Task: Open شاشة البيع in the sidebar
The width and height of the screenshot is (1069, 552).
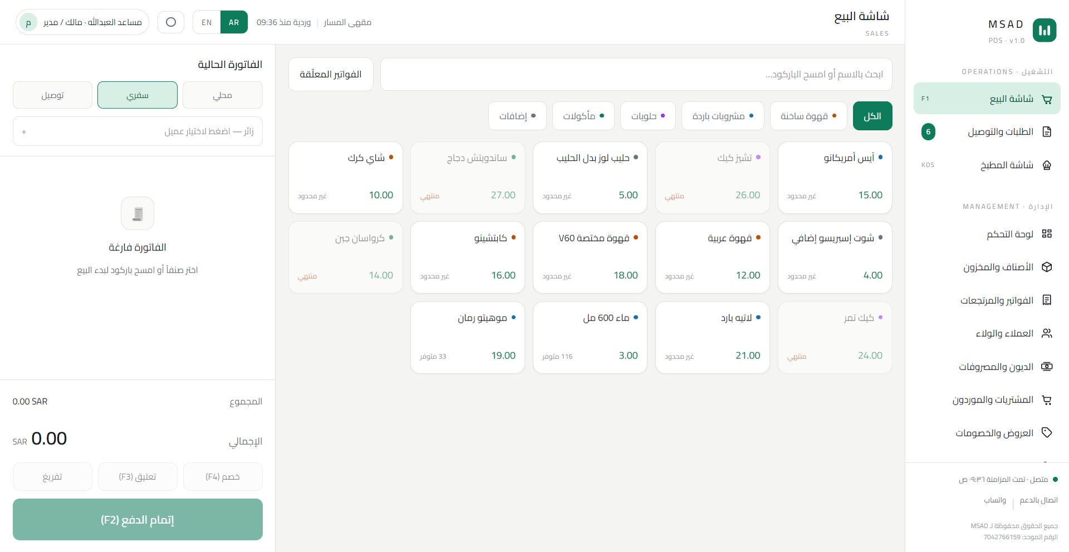Action: point(987,98)
